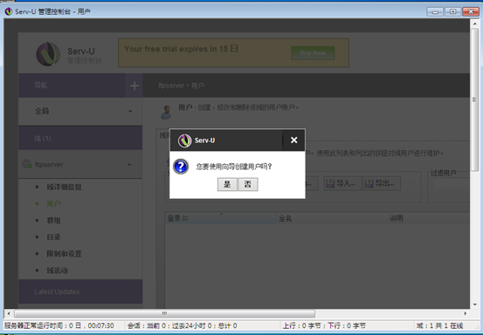The image size is (483, 335).
Task: Sort by 登录 ID column header
Action: coord(221,218)
